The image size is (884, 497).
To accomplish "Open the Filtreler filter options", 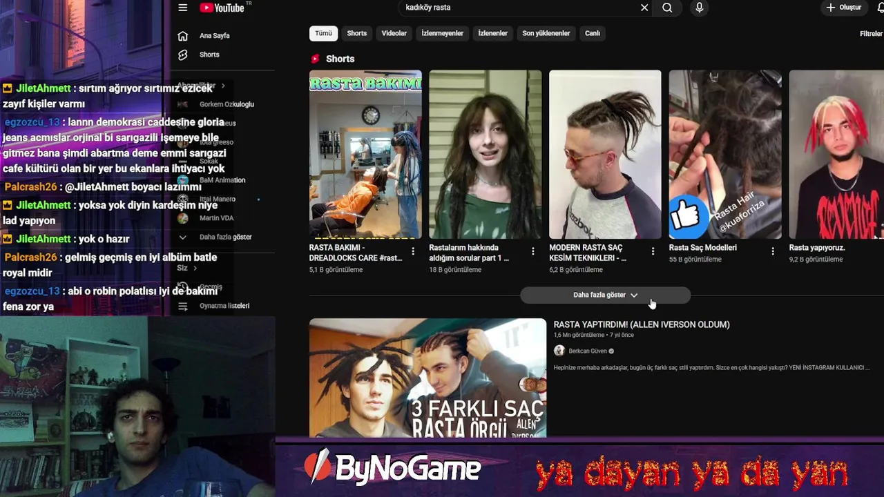I will (x=871, y=34).
